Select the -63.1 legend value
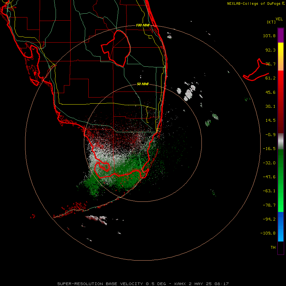 (269, 191)
